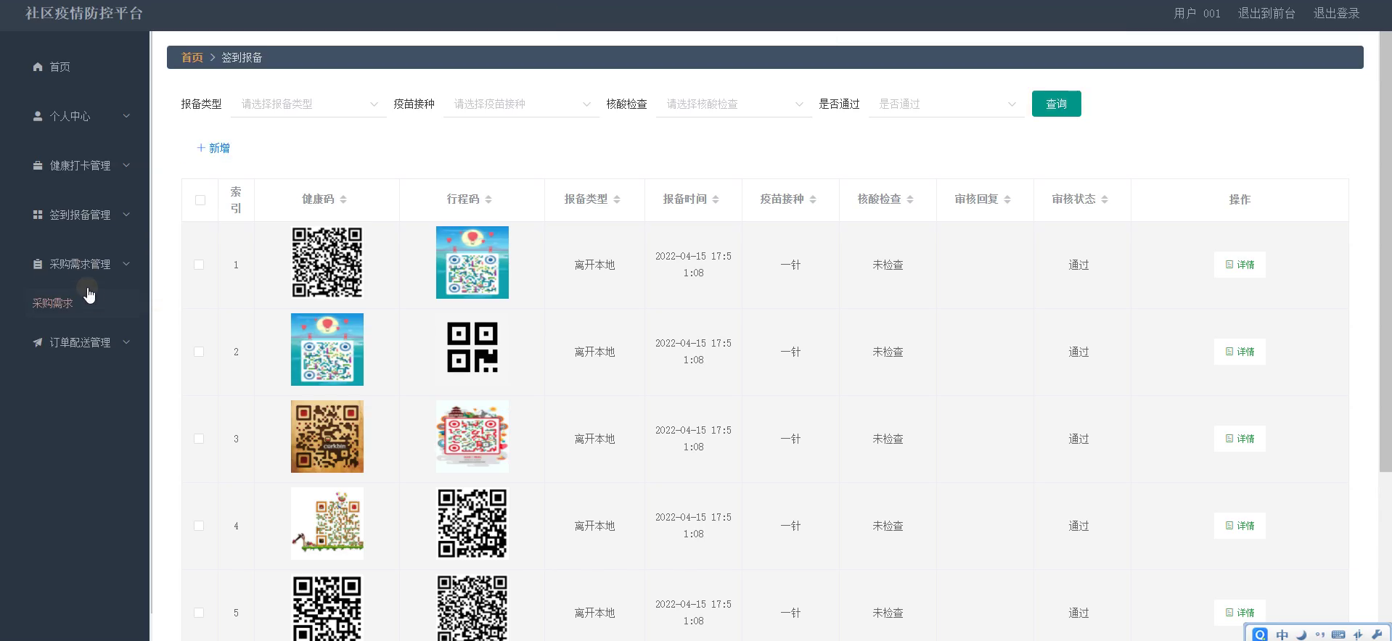Click the 退出到前台 link in the header
Viewport: 1392px width, 641px height.
pos(1266,13)
